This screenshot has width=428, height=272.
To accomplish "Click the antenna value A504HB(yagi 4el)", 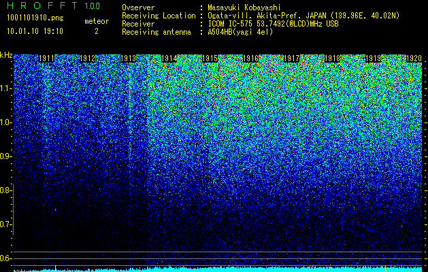I will point(240,32).
